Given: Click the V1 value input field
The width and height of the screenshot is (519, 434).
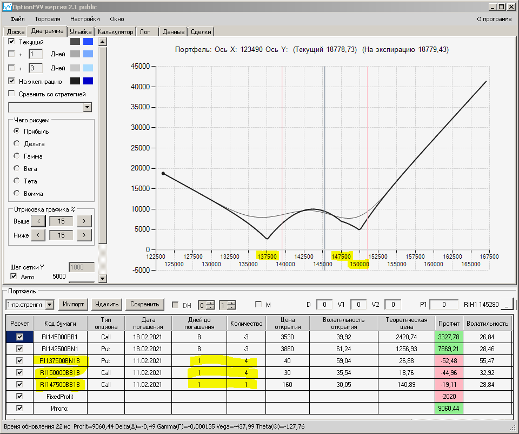Looking at the screenshot, I should point(358,305).
